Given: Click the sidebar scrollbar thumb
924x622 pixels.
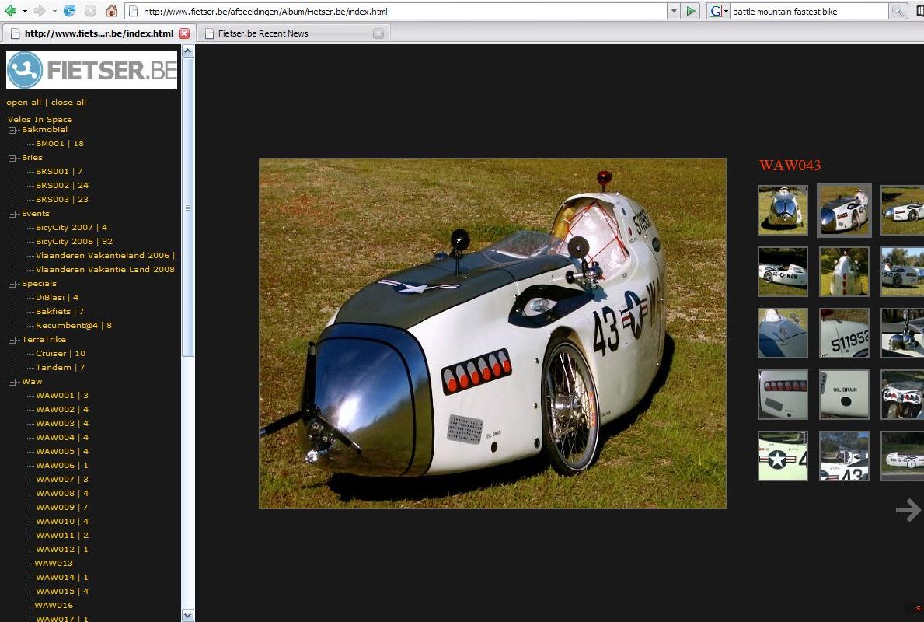Looking at the screenshot, I should (188, 206).
